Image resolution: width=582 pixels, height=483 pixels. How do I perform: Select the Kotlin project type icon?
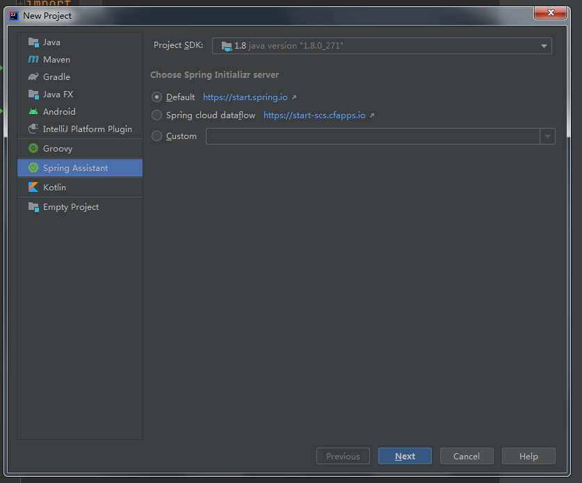point(33,187)
